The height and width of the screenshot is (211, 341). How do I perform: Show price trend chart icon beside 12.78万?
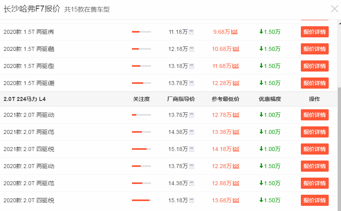[236, 115]
